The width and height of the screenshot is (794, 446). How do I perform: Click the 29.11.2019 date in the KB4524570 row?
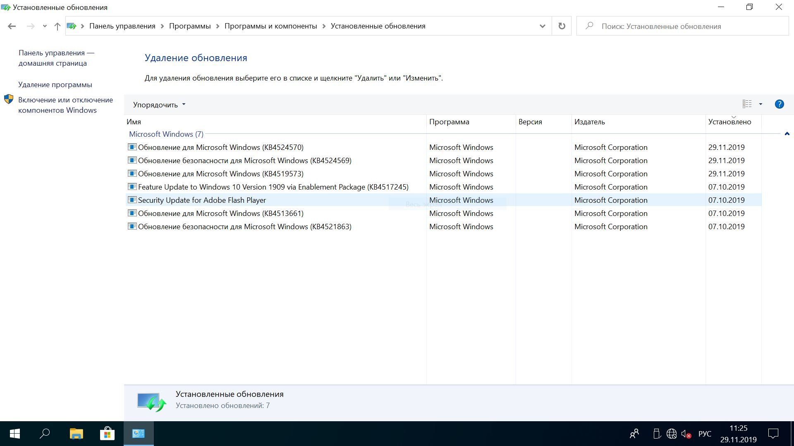[x=726, y=147]
